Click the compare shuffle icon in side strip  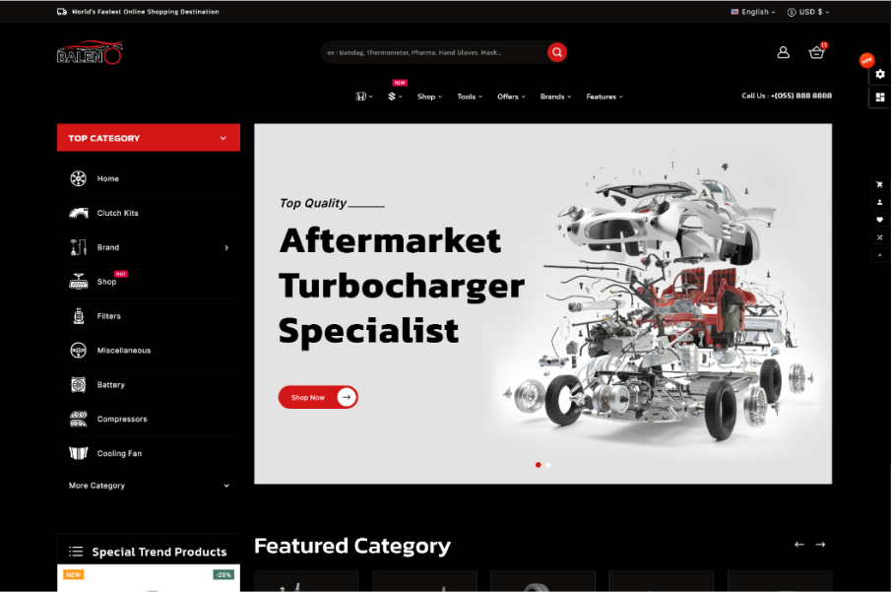[880, 237]
